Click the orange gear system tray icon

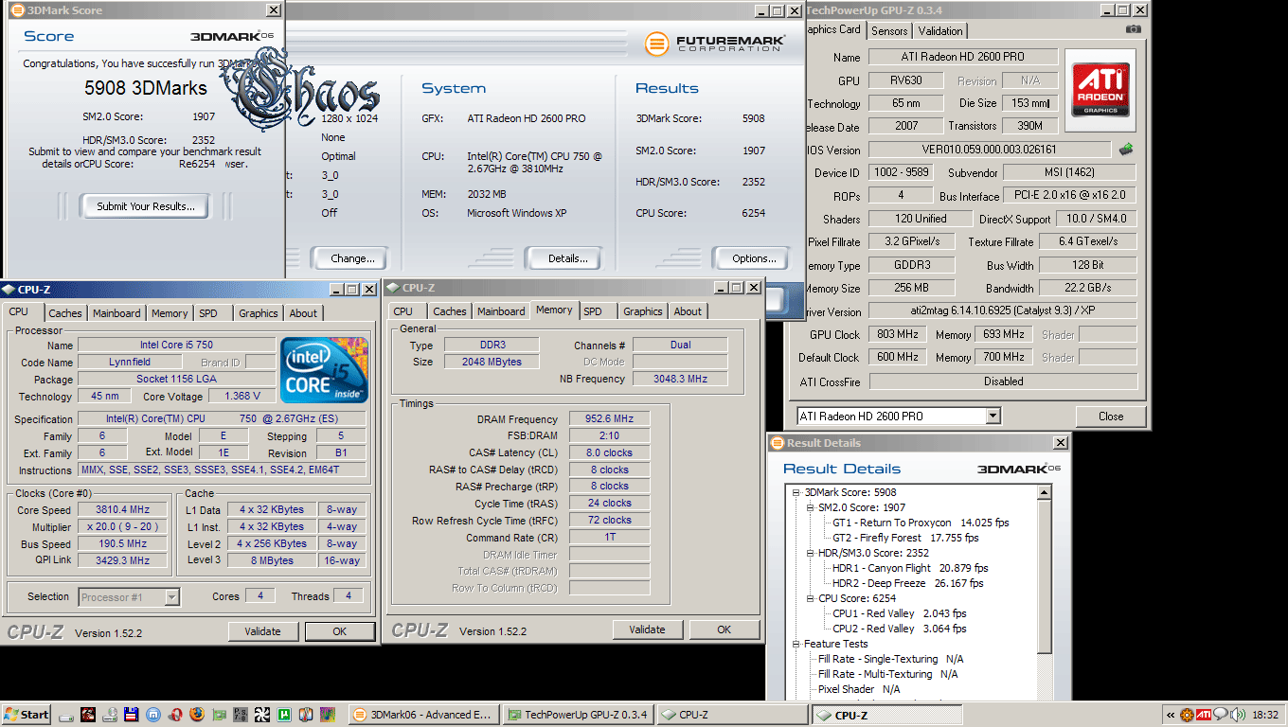[x=1187, y=715]
